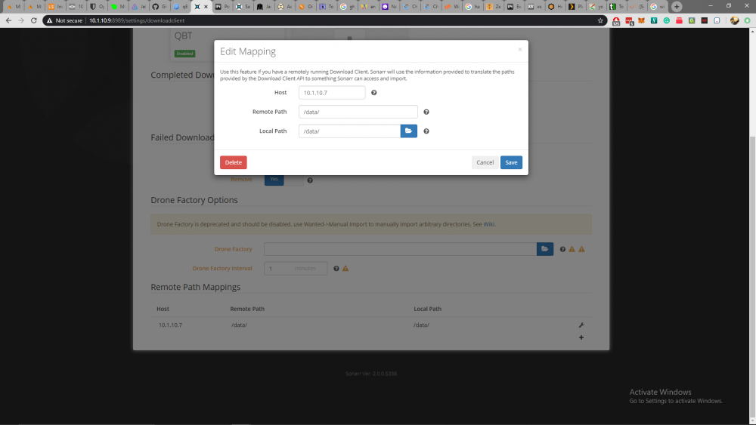Switch to the qB tab
The width and height of the screenshot is (756, 425).
coord(181,7)
